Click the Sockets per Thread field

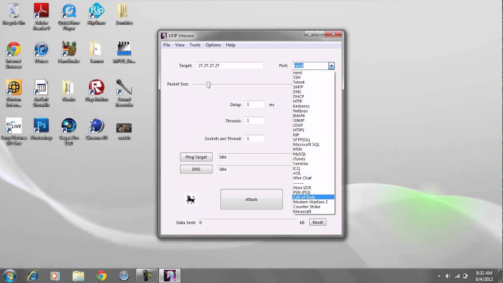tap(255, 138)
